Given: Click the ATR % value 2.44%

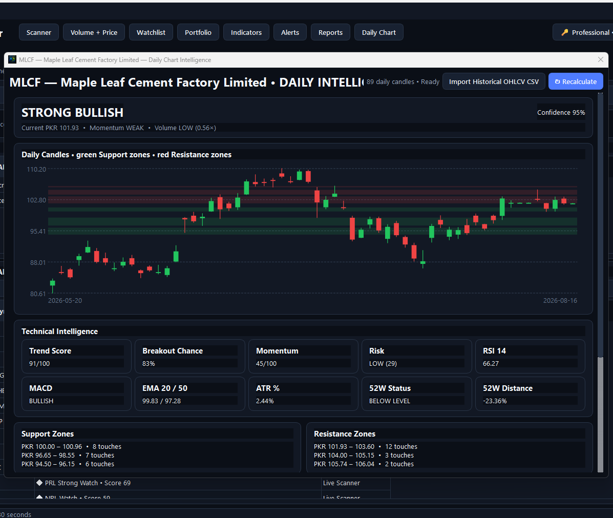Looking at the screenshot, I should [x=265, y=401].
